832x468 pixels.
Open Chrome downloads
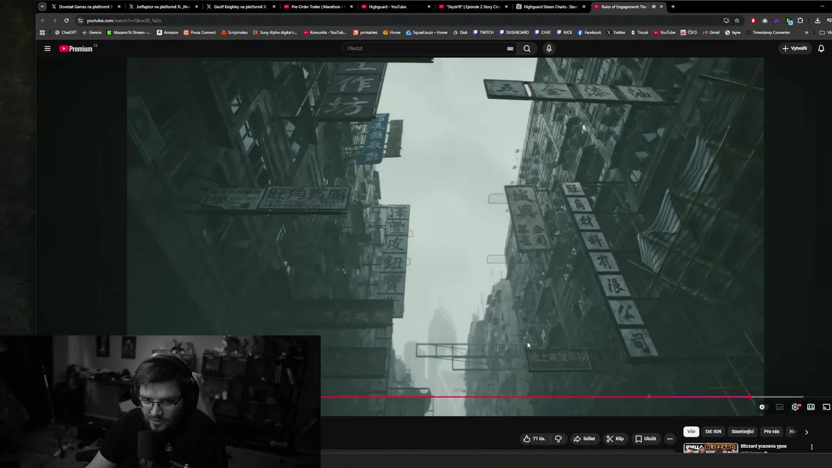818,20
